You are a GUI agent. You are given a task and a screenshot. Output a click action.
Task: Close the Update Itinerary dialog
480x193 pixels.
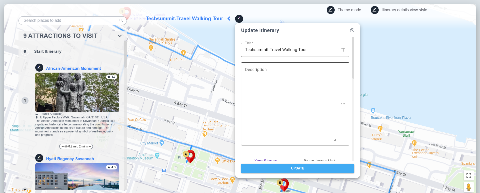[352, 30]
